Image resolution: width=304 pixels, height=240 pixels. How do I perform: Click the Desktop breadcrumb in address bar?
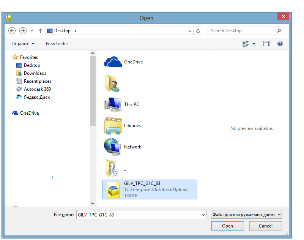[62, 31]
